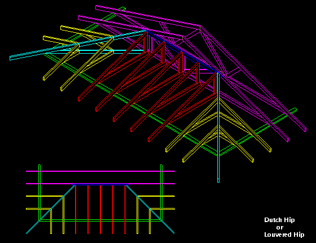The image size is (316, 243).
Task: Select the tall vertical cyan post in 3D view
Action: tap(218, 127)
